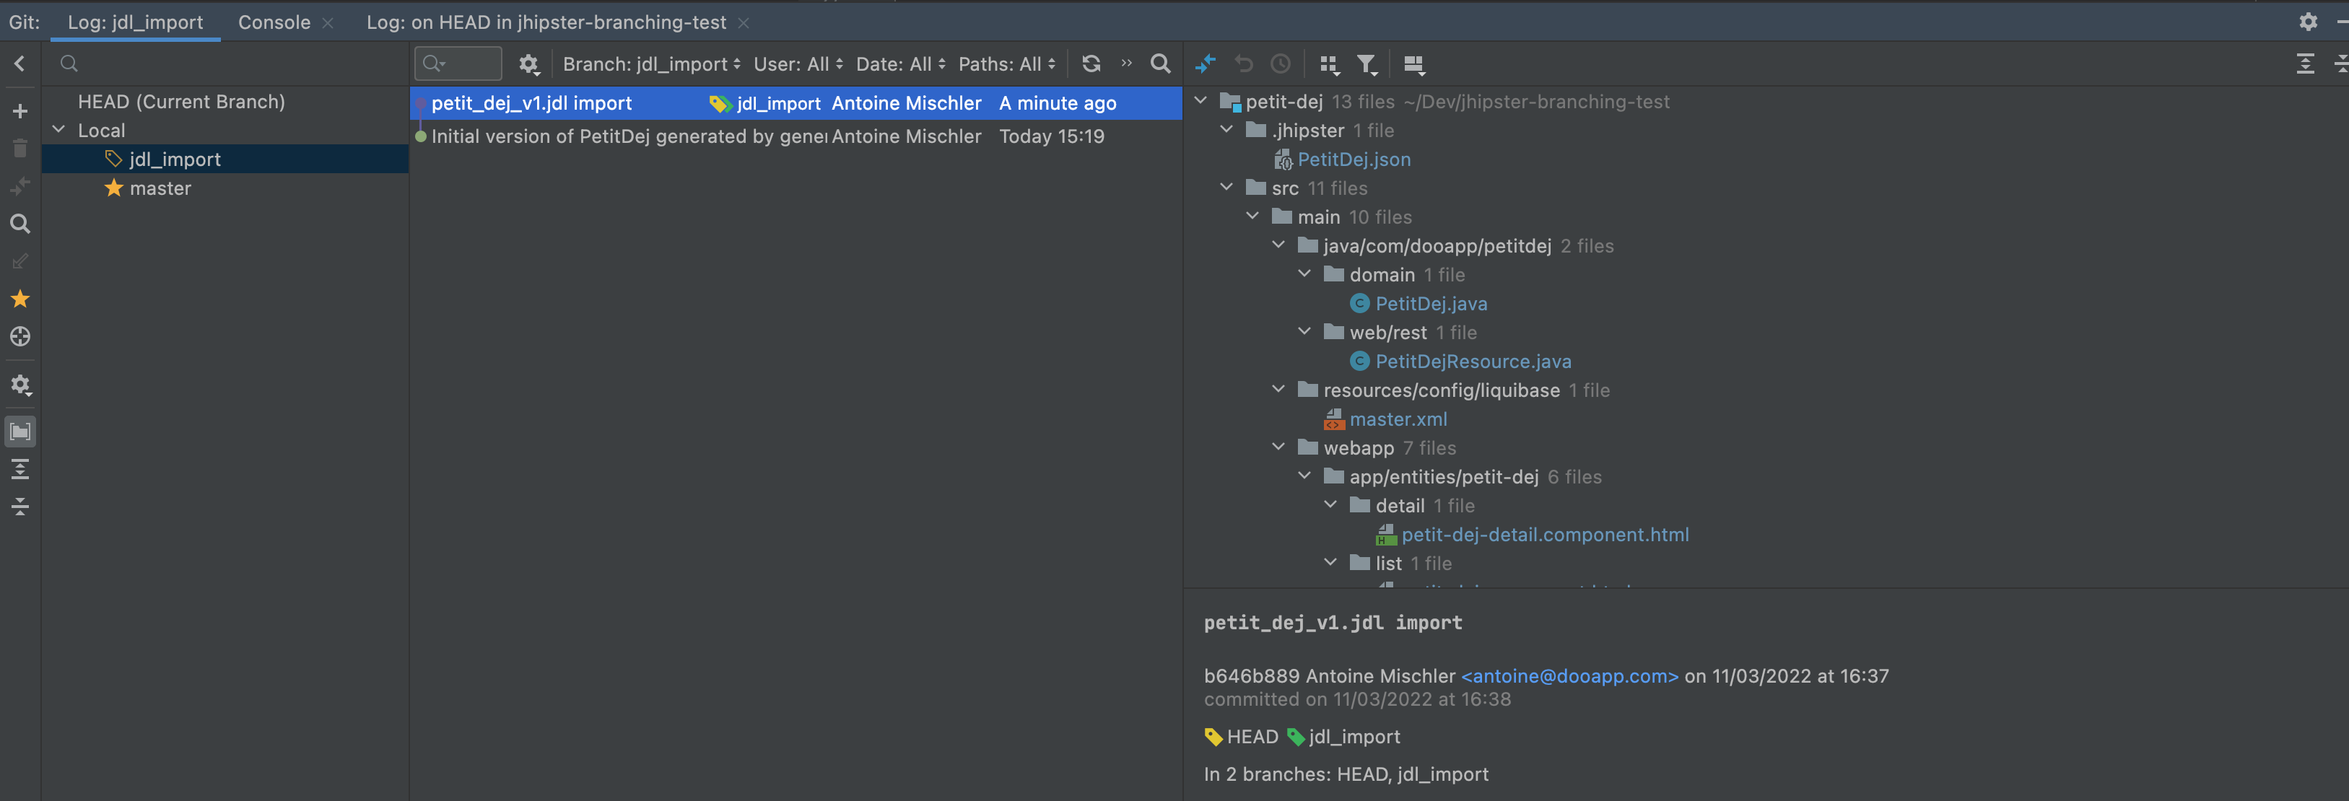Collapse app/entities/petit-dej folder
This screenshot has height=801, width=2349.
point(1305,476)
